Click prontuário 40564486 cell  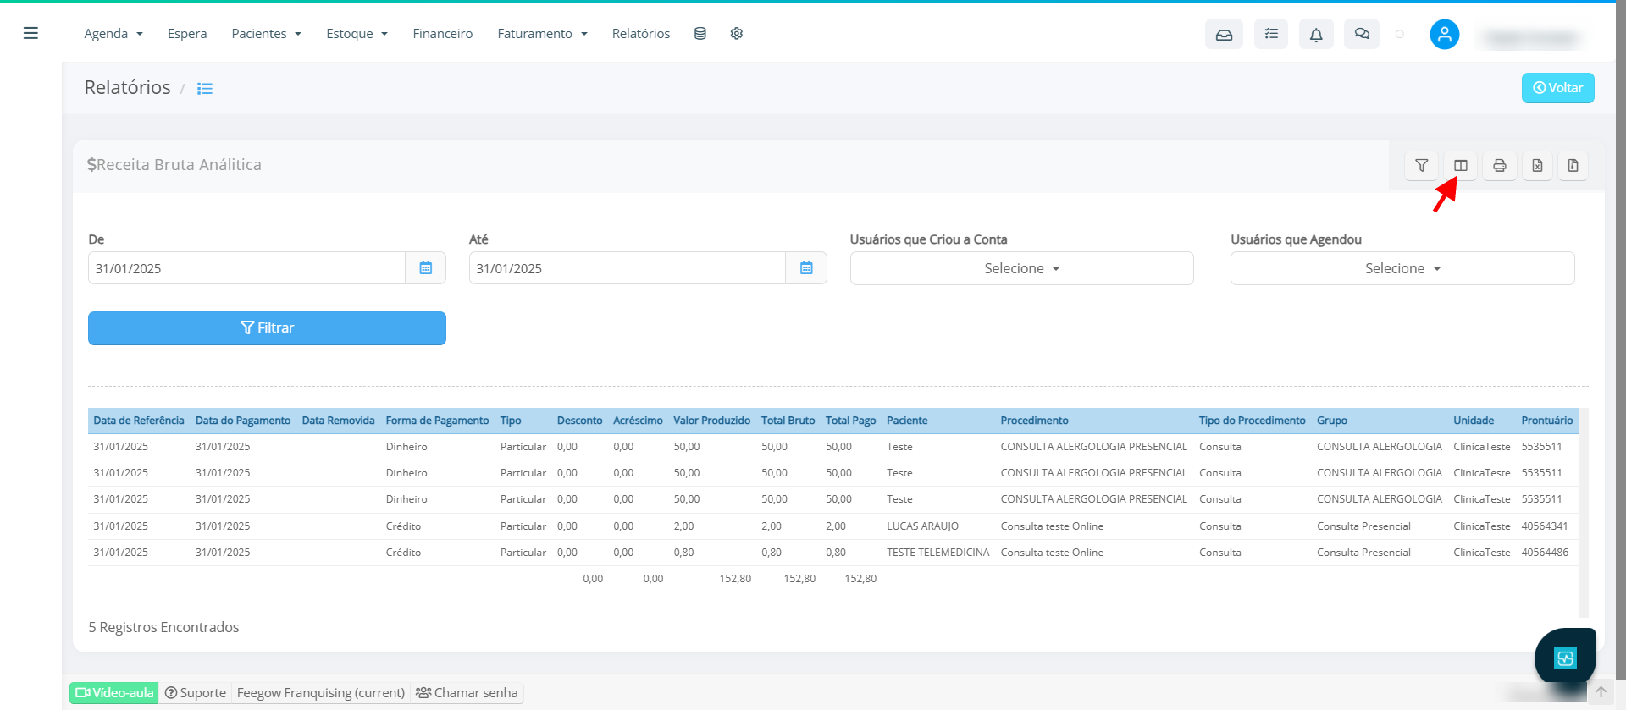[x=1545, y=553]
